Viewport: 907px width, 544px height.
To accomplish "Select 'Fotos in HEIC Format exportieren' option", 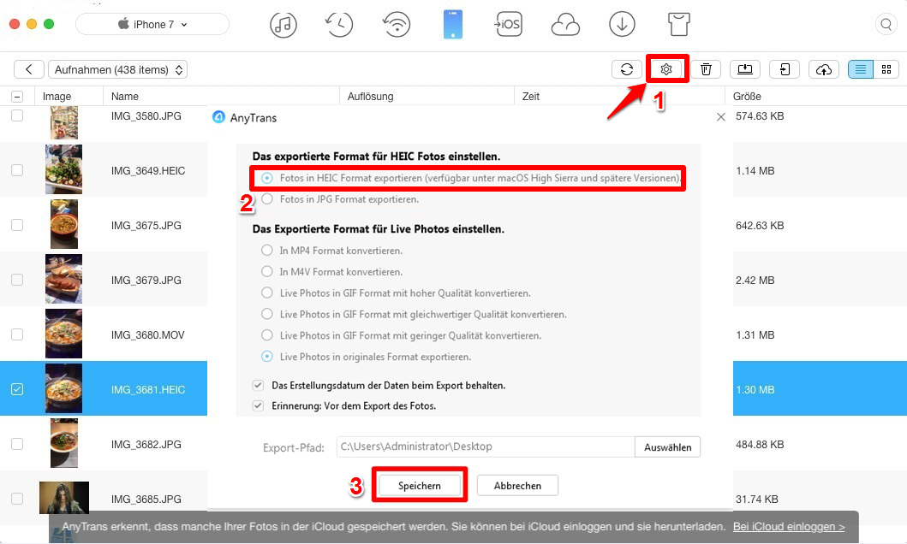I will pyautogui.click(x=266, y=178).
